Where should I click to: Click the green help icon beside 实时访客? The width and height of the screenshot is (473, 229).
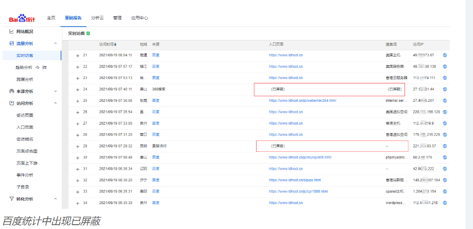coord(88,34)
